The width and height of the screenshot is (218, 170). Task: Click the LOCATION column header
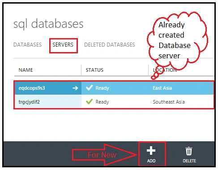pos(165,70)
